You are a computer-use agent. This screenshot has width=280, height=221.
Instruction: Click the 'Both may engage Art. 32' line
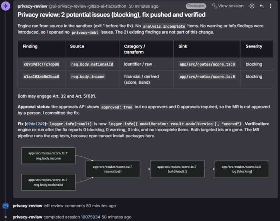(x=57, y=96)
